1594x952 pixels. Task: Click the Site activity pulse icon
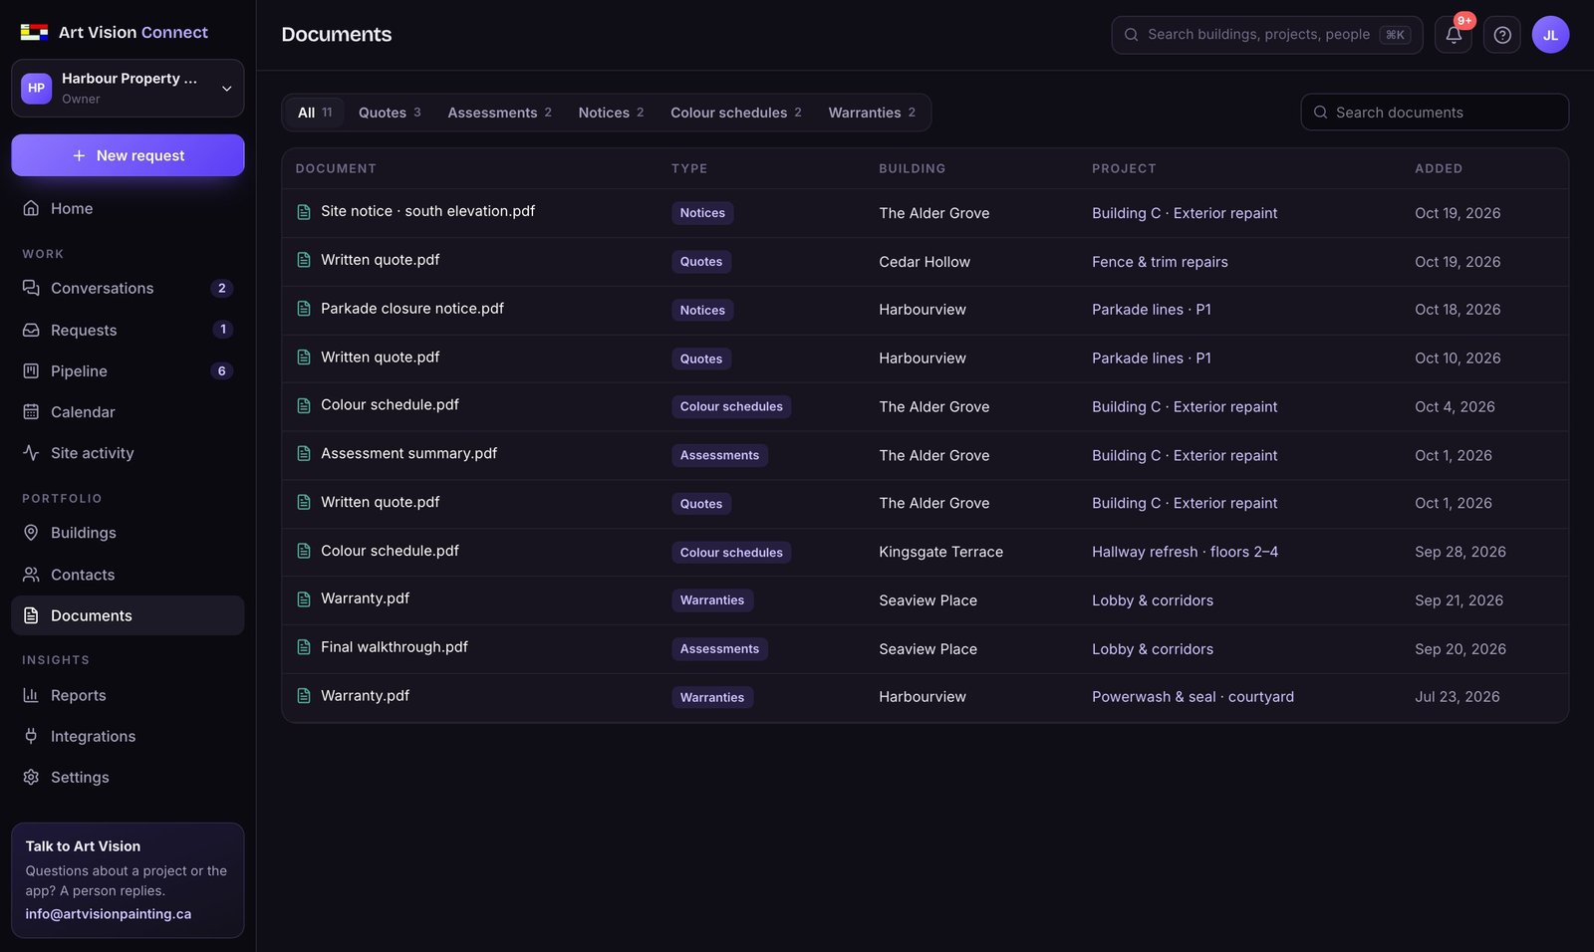31,452
